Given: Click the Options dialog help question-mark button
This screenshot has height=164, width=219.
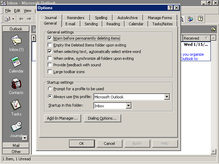Looking at the screenshot, I should click(170, 8).
